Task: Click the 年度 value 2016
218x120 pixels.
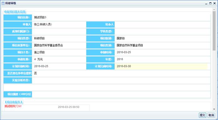Action: point(120,59)
